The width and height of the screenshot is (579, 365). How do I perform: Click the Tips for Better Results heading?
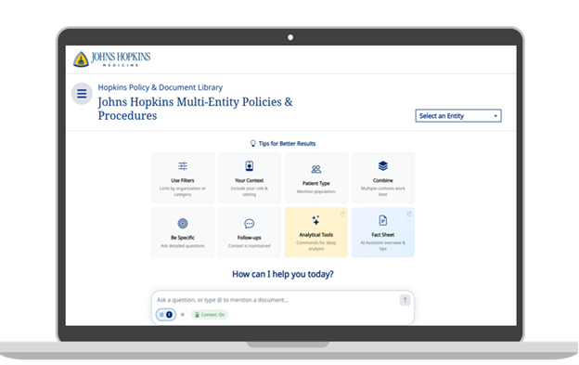tap(287, 143)
